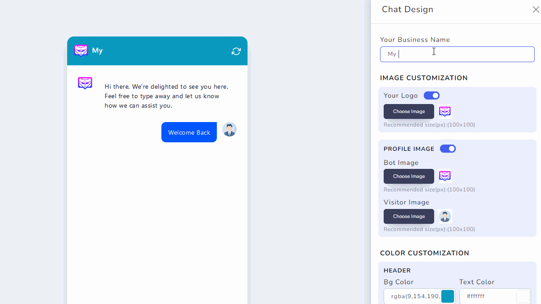Screen dimensions: 541x304
Task: Choose image for Bot Image
Action: (x=408, y=176)
